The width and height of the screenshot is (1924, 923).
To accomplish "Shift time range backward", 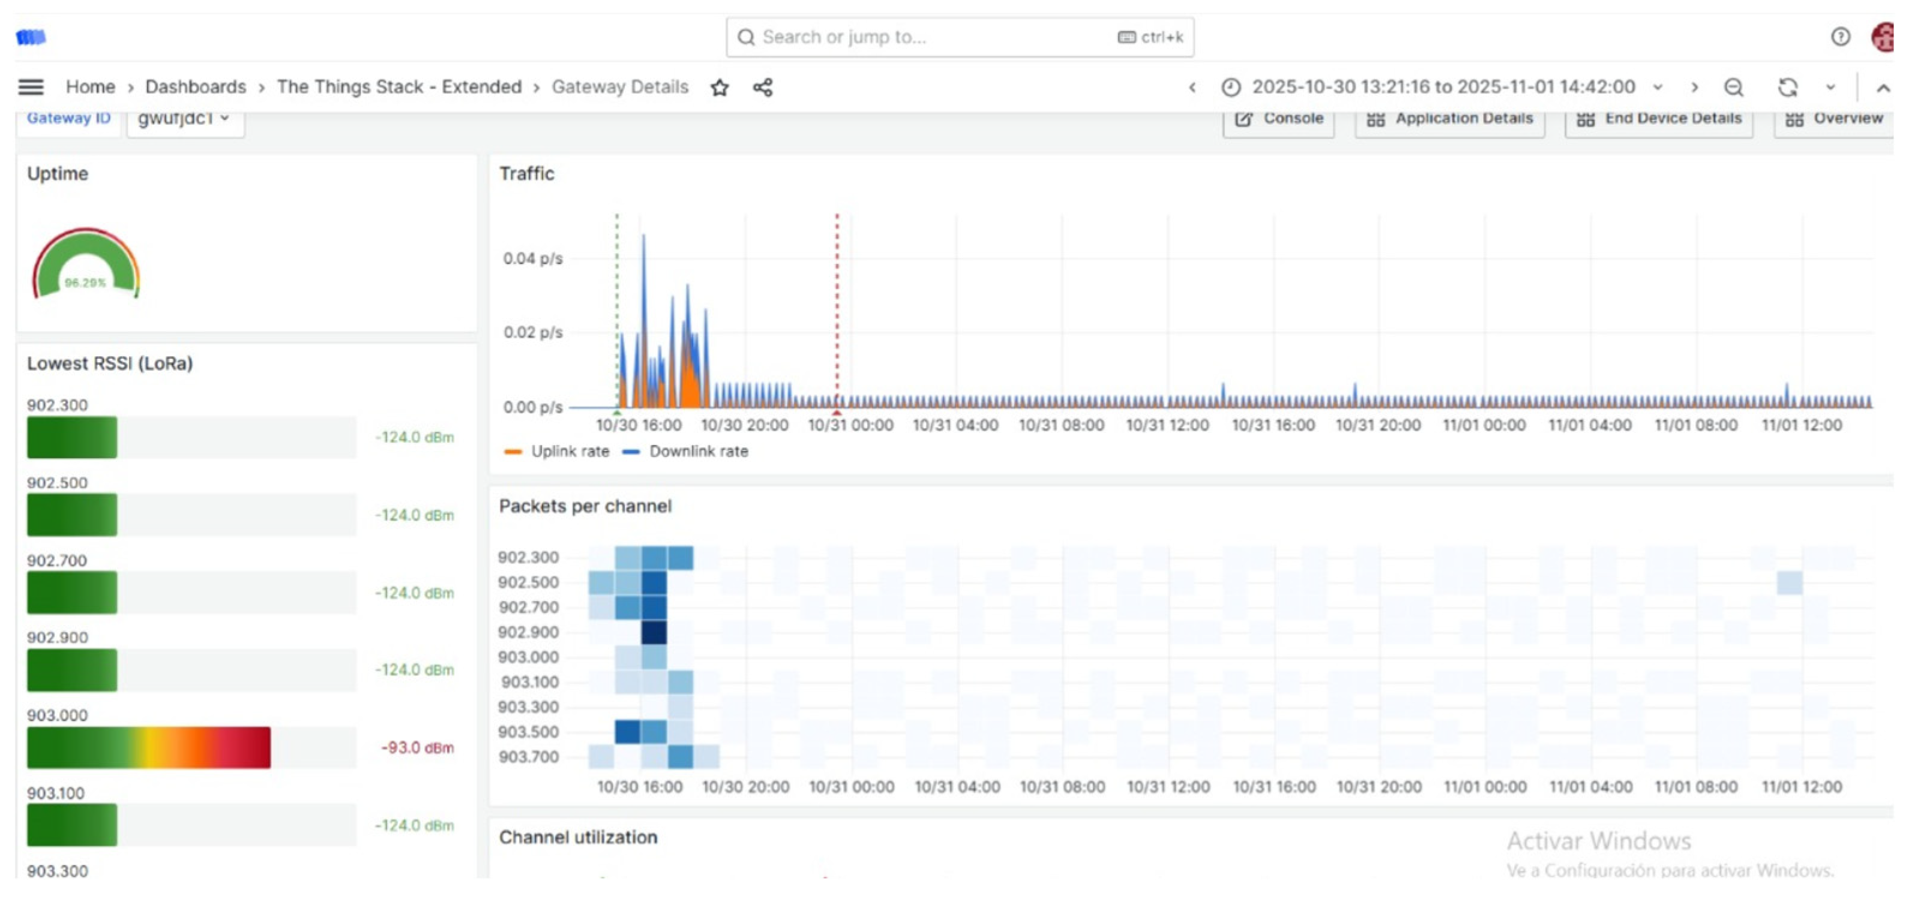I will pos(1193,88).
